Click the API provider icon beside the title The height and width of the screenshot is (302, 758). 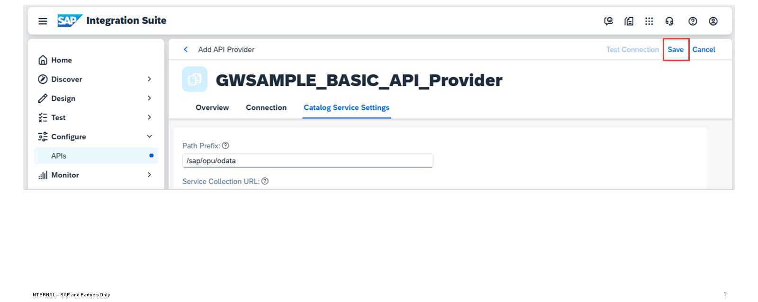click(195, 79)
